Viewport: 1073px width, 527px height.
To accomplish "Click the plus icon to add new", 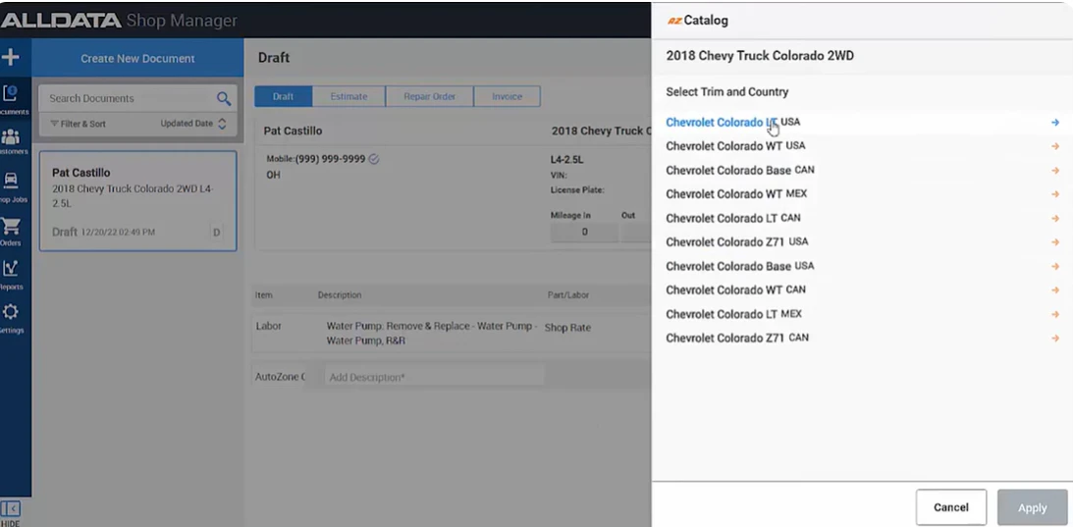I will (10, 58).
